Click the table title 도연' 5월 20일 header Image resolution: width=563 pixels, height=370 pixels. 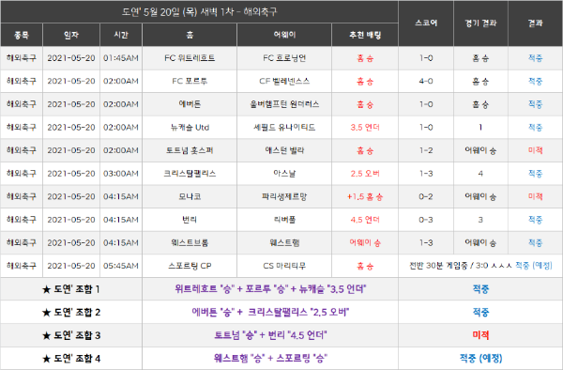click(199, 12)
